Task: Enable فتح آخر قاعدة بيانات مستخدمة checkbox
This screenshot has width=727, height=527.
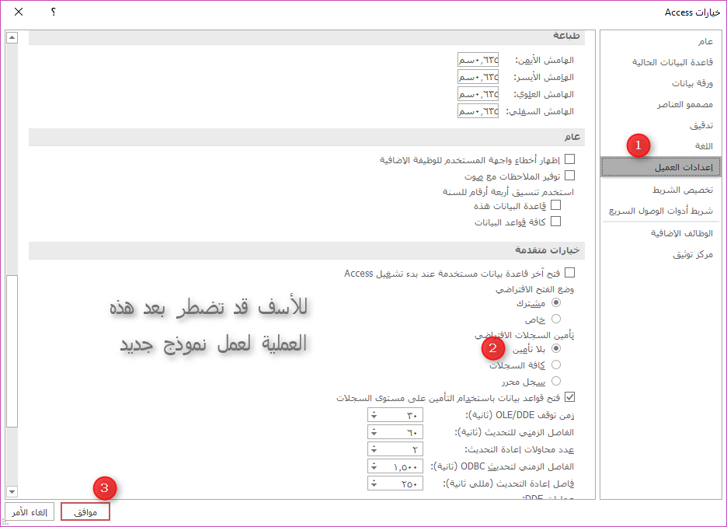Action: pos(570,273)
